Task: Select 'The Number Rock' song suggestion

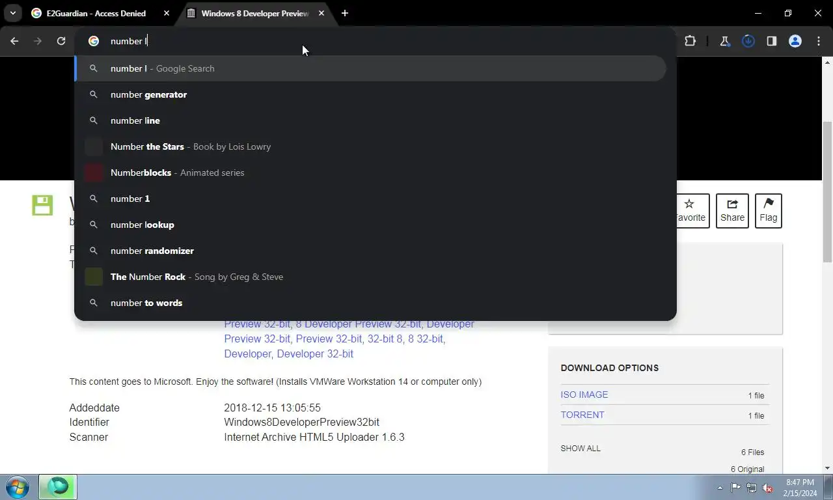Action: click(370, 277)
